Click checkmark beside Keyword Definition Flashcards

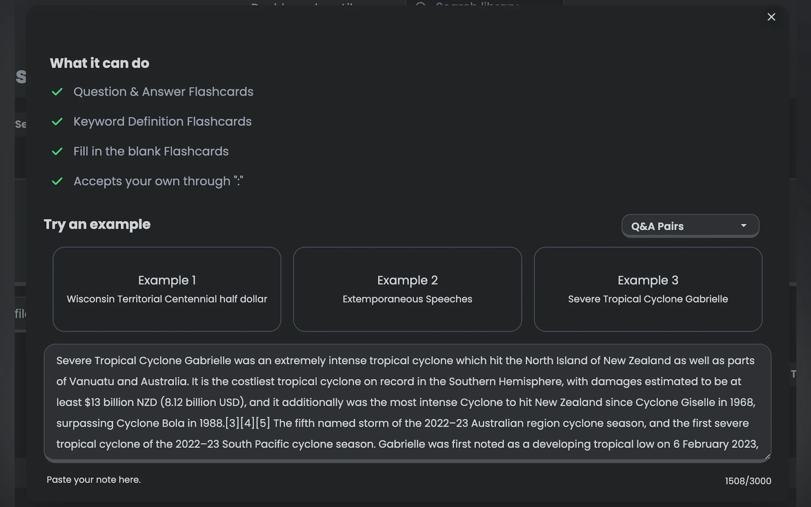pos(57,121)
